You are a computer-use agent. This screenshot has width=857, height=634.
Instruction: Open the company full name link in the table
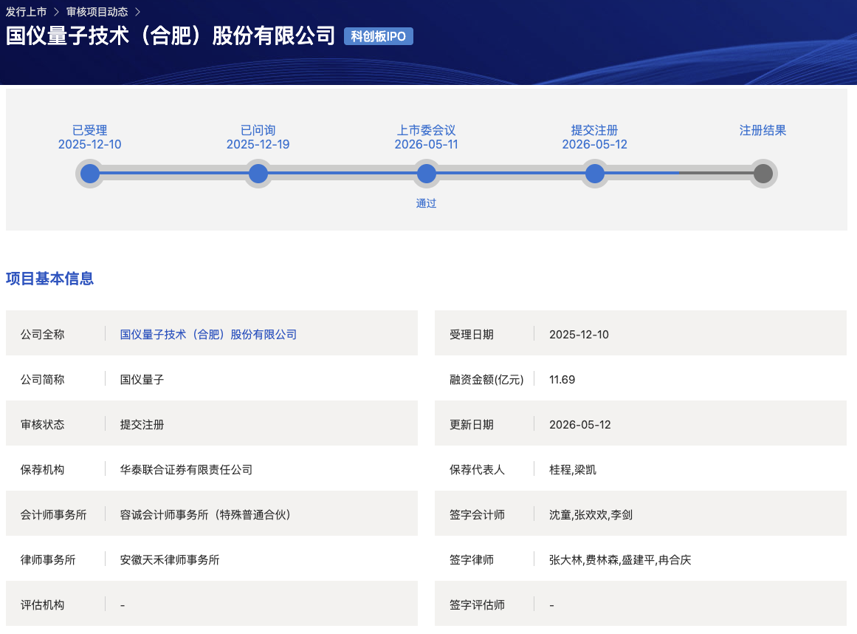tap(208, 334)
